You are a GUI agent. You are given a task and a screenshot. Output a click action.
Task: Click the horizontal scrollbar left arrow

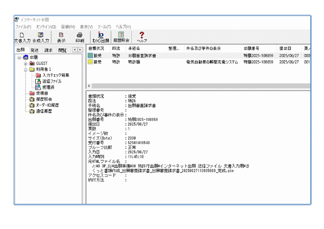tap(89, 86)
